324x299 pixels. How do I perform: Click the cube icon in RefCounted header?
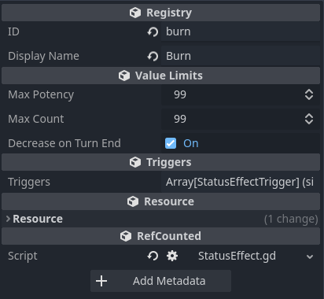pos(126,236)
